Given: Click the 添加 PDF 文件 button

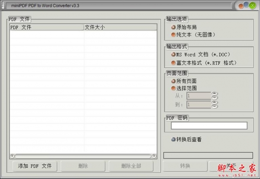Looking at the screenshot, I should point(35,166).
